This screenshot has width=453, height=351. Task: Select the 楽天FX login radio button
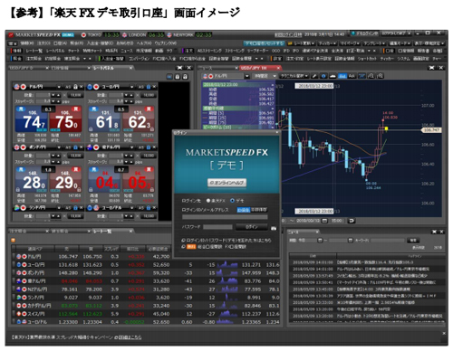208,201
